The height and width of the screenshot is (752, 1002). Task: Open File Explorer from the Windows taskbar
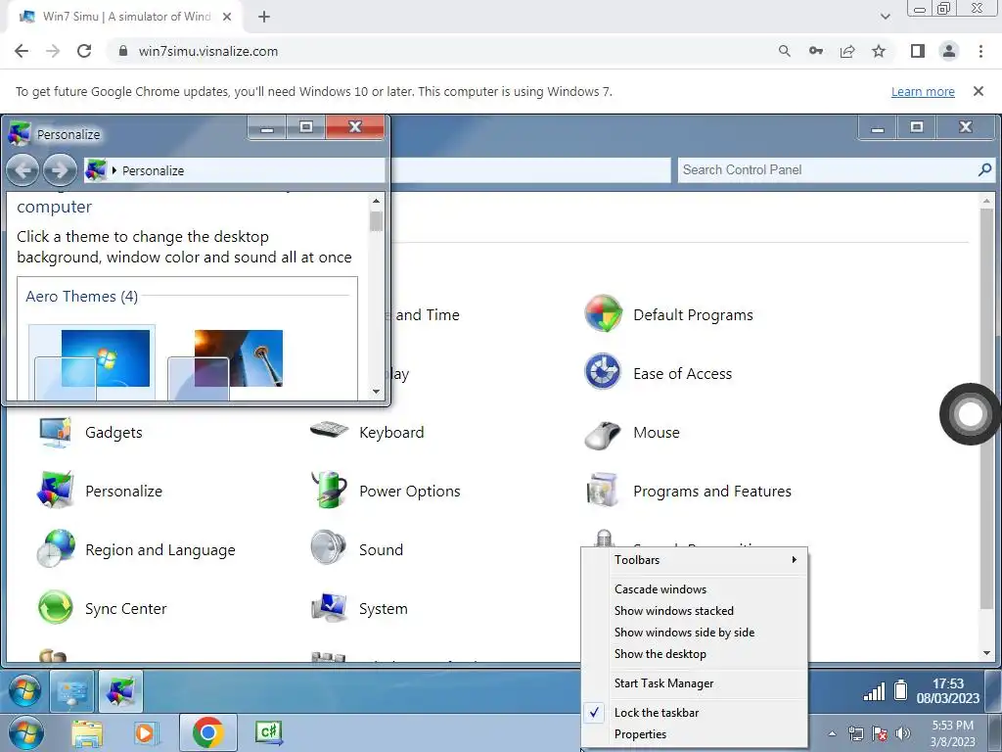point(87,733)
